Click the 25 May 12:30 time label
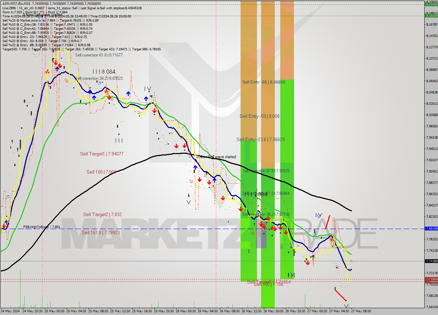The height and width of the screenshot is (315, 438). (121, 312)
